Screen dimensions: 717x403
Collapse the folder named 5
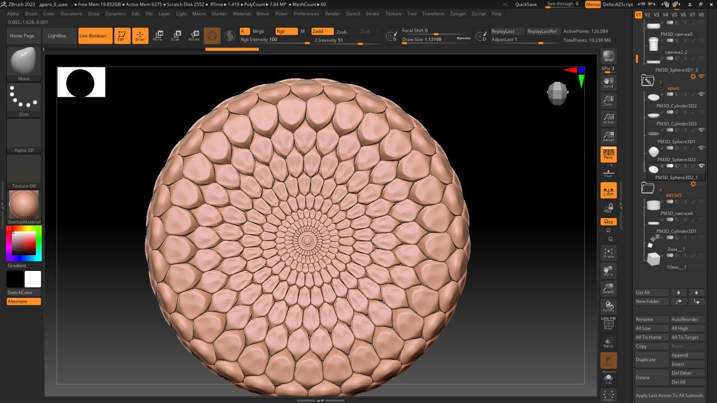pyautogui.click(x=648, y=81)
